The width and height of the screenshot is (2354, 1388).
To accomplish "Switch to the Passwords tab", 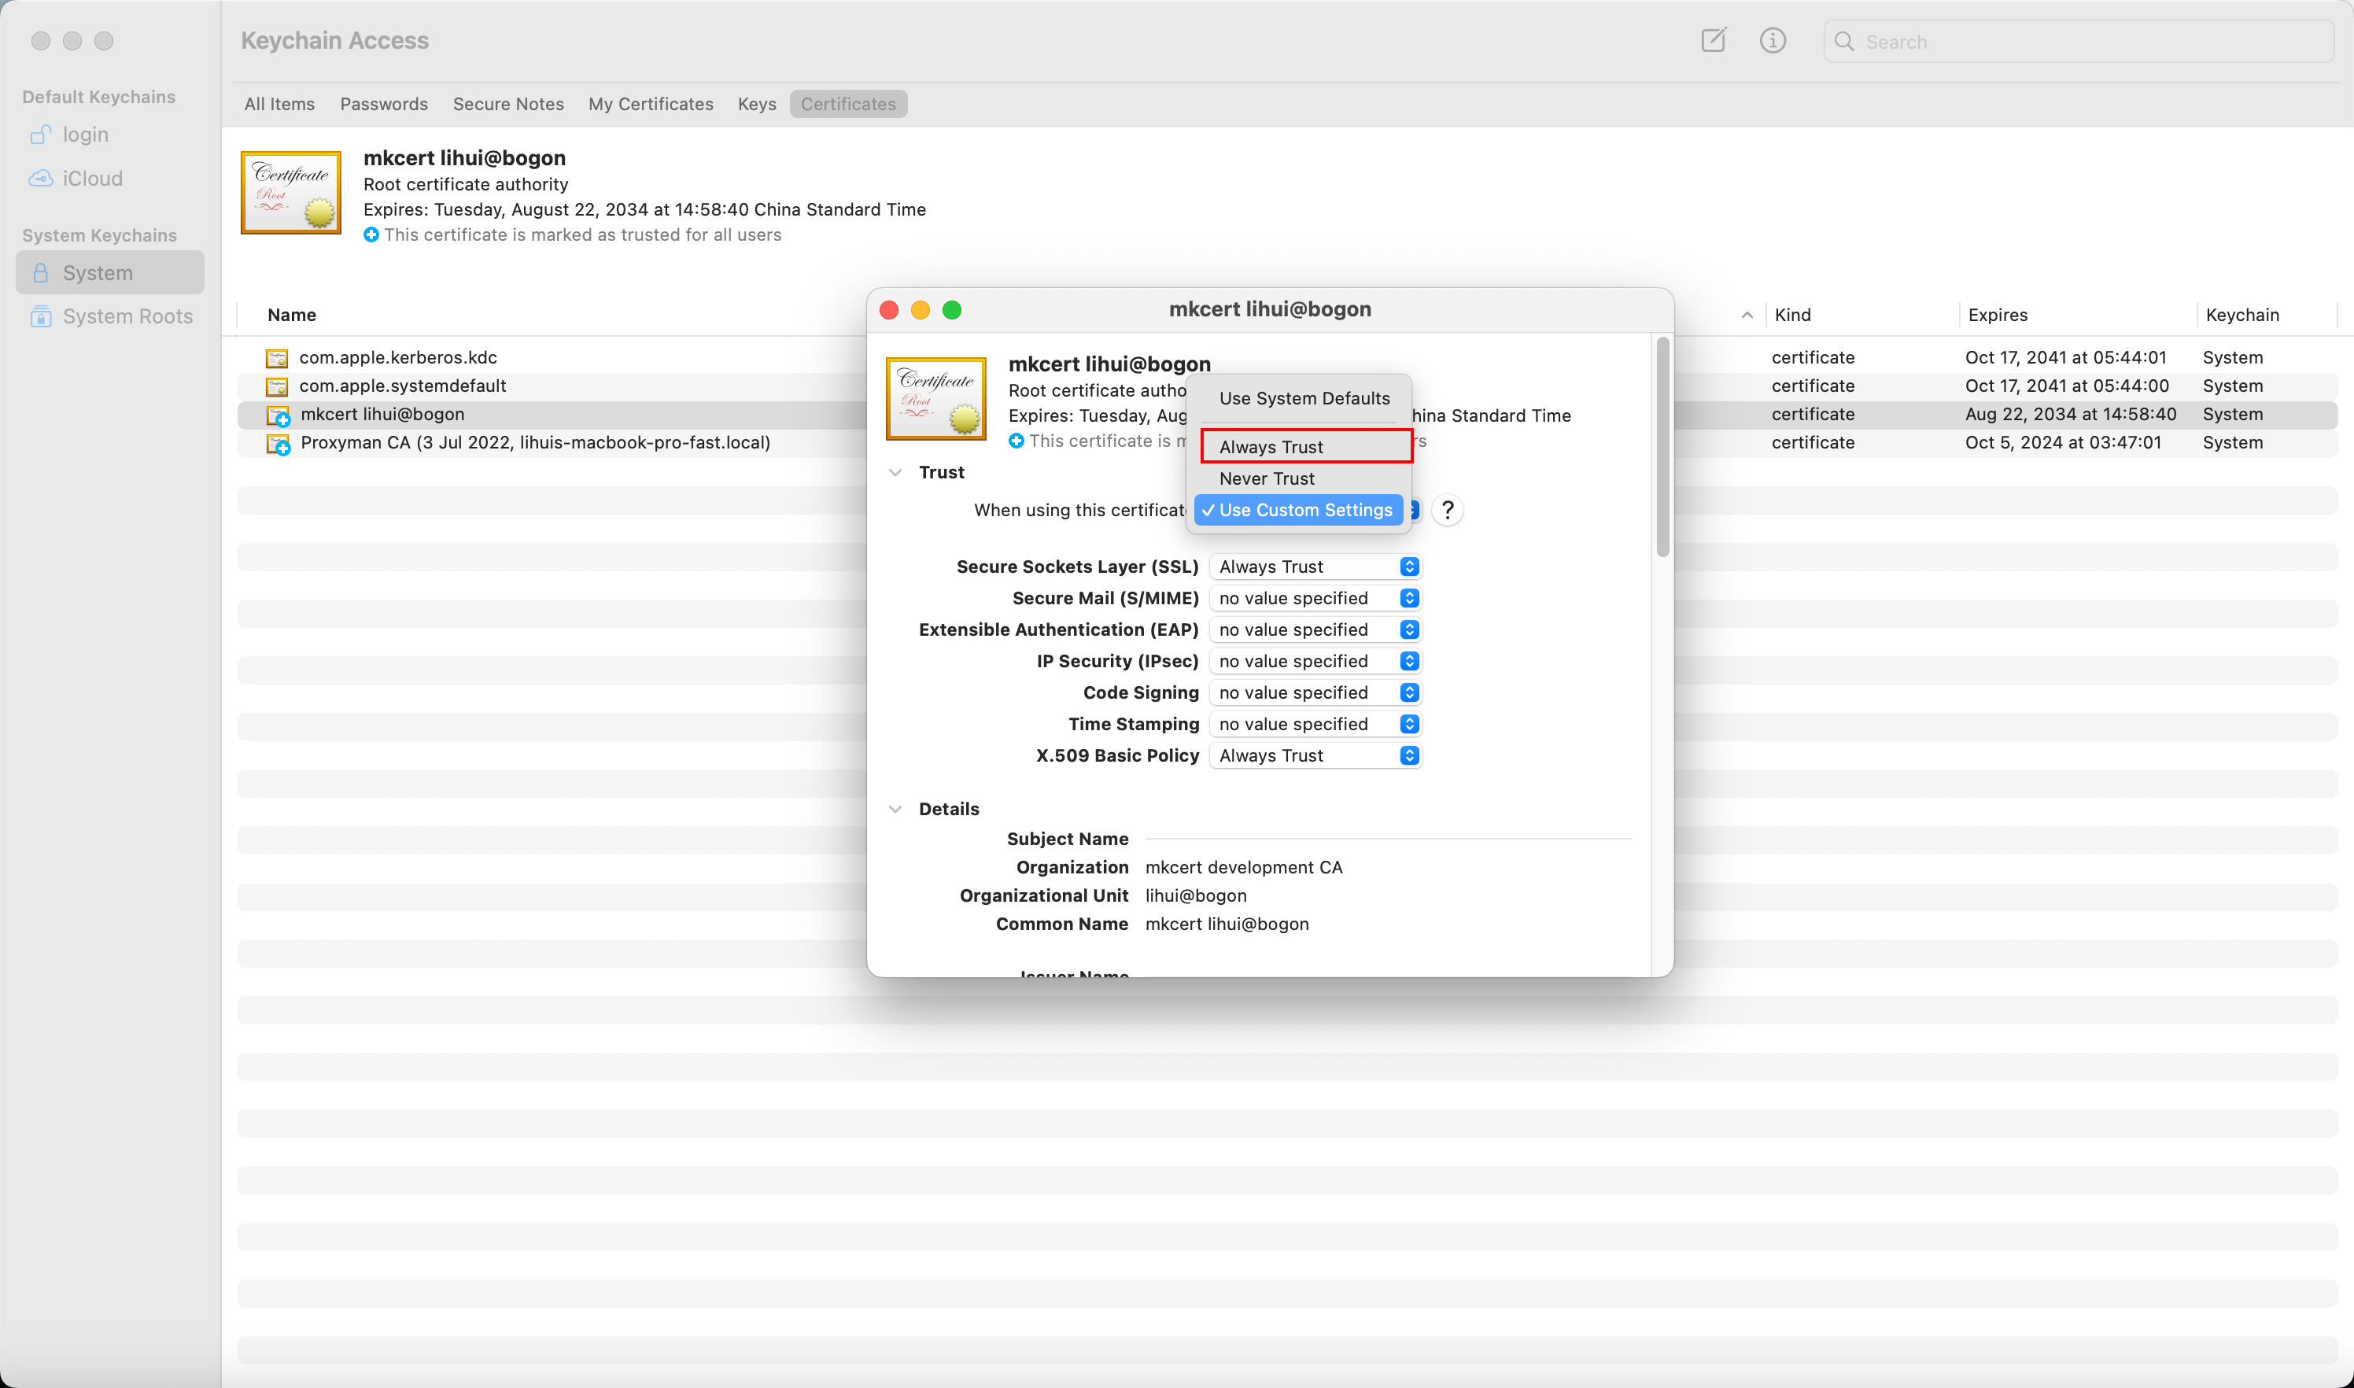I will click(383, 104).
